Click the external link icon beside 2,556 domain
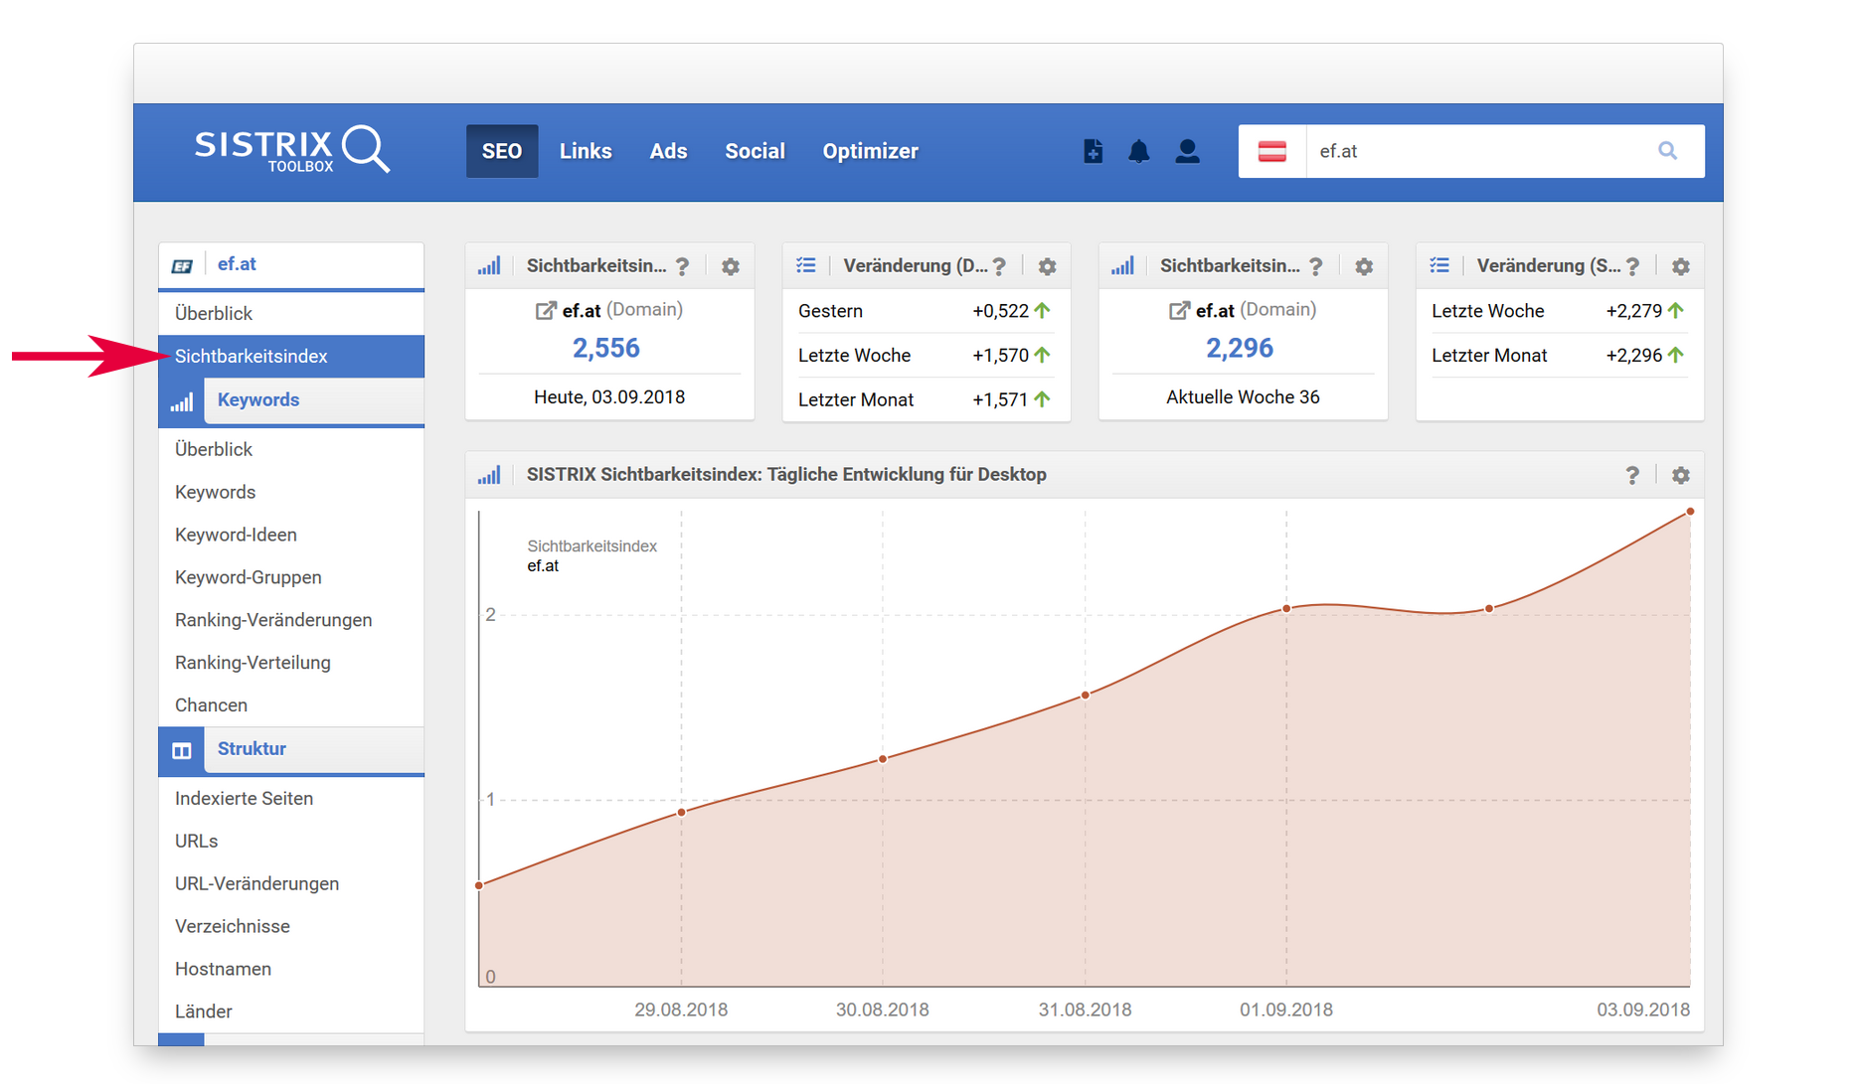The height and width of the screenshot is (1089, 1856). coord(545,311)
